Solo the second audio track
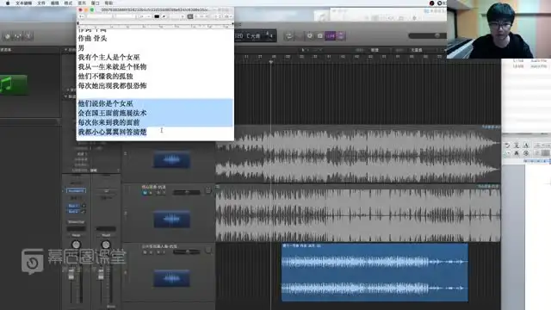The height and width of the screenshot is (310, 551). [x=151, y=193]
